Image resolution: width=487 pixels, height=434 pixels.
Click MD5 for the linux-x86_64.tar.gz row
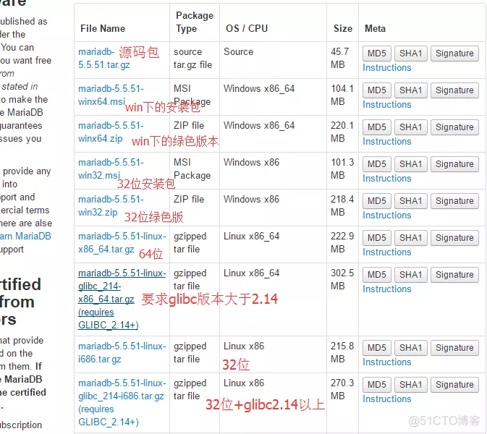click(x=377, y=238)
